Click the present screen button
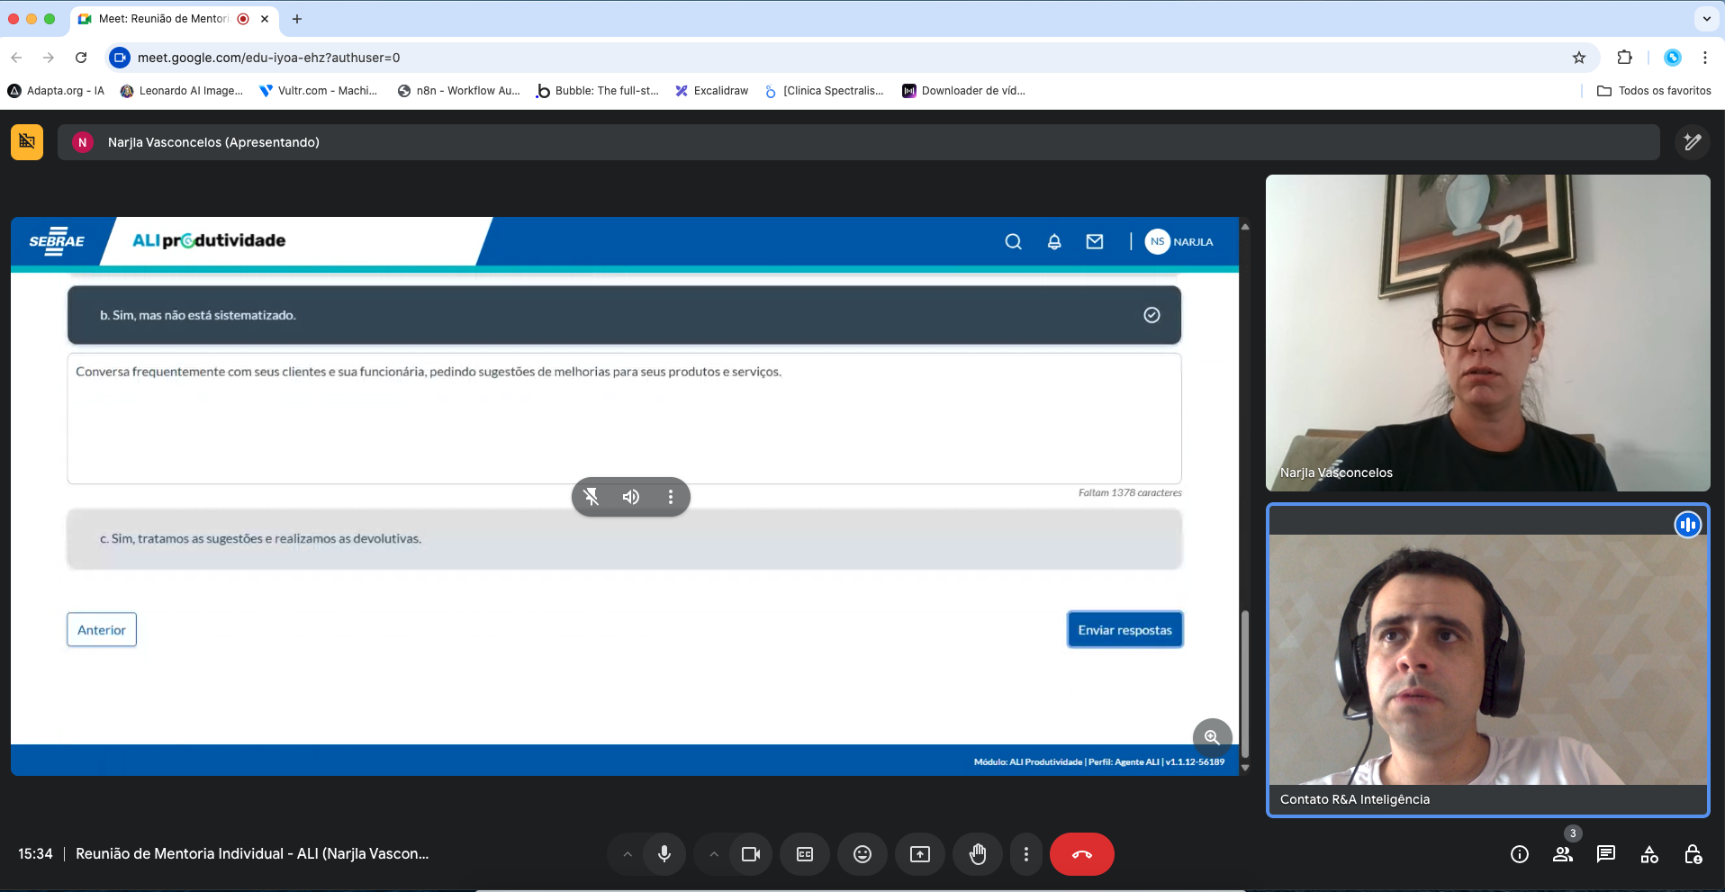This screenshot has width=1725, height=892. [x=920, y=854]
